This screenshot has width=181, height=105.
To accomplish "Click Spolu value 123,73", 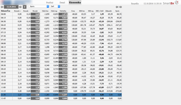I will (x=118, y=51).
